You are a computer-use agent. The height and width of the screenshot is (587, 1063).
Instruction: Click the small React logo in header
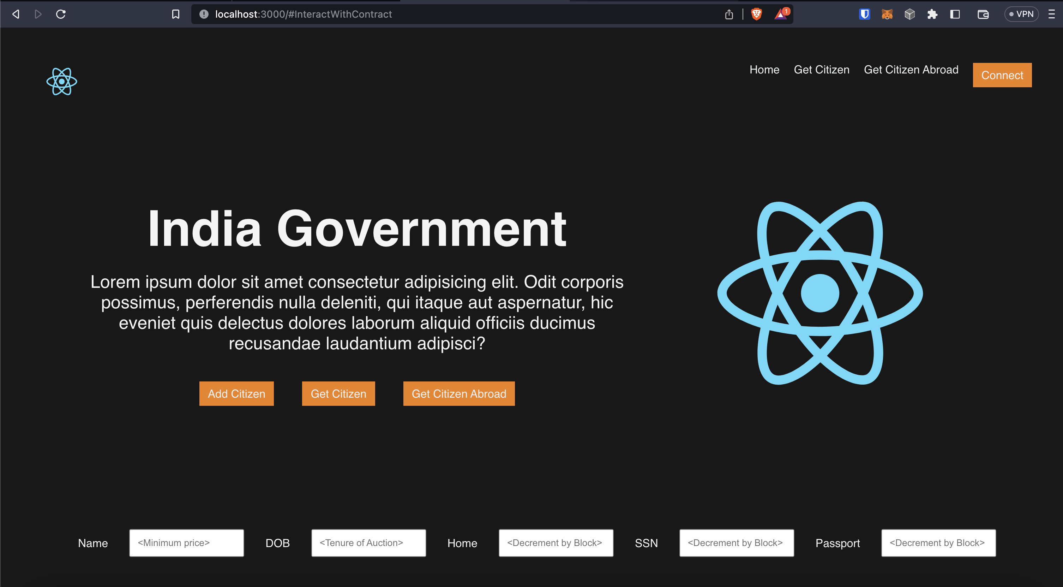[x=61, y=81]
